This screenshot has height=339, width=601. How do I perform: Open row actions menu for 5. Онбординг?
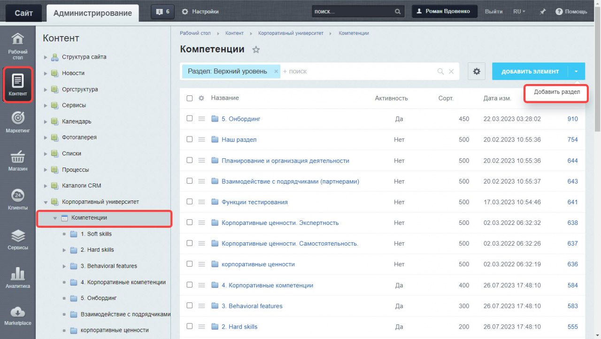point(201,119)
